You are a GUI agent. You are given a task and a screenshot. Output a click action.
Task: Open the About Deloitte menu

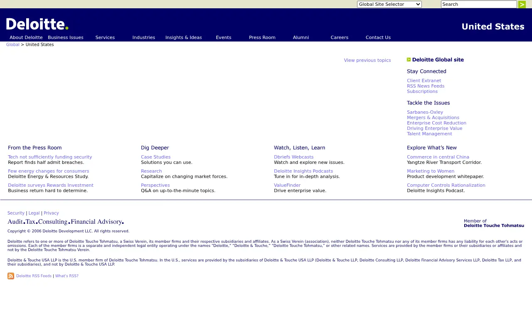tap(26, 37)
